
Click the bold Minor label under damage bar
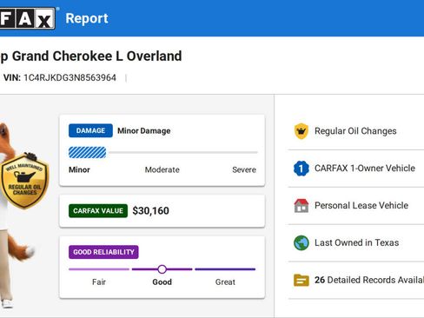tap(79, 169)
